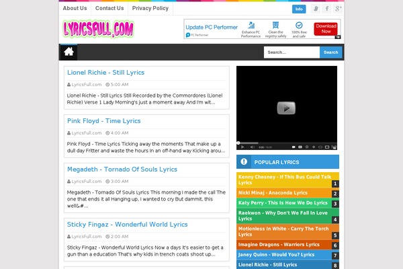The height and width of the screenshot is (269, 403).
Task: Open Motionless In White - Carry The Torch
Action: click(283, 231)
